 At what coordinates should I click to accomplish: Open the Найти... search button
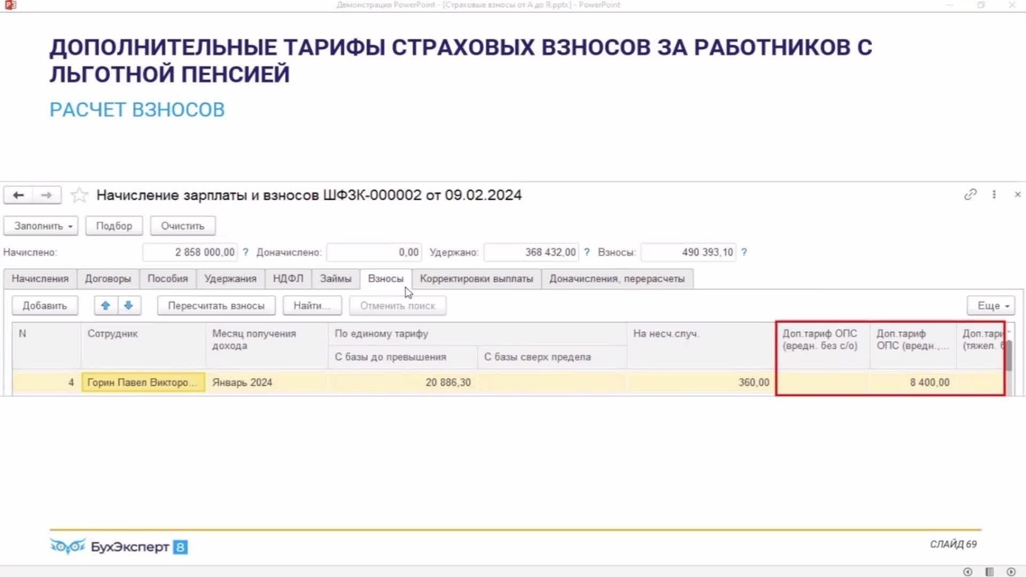coord(312,306)
